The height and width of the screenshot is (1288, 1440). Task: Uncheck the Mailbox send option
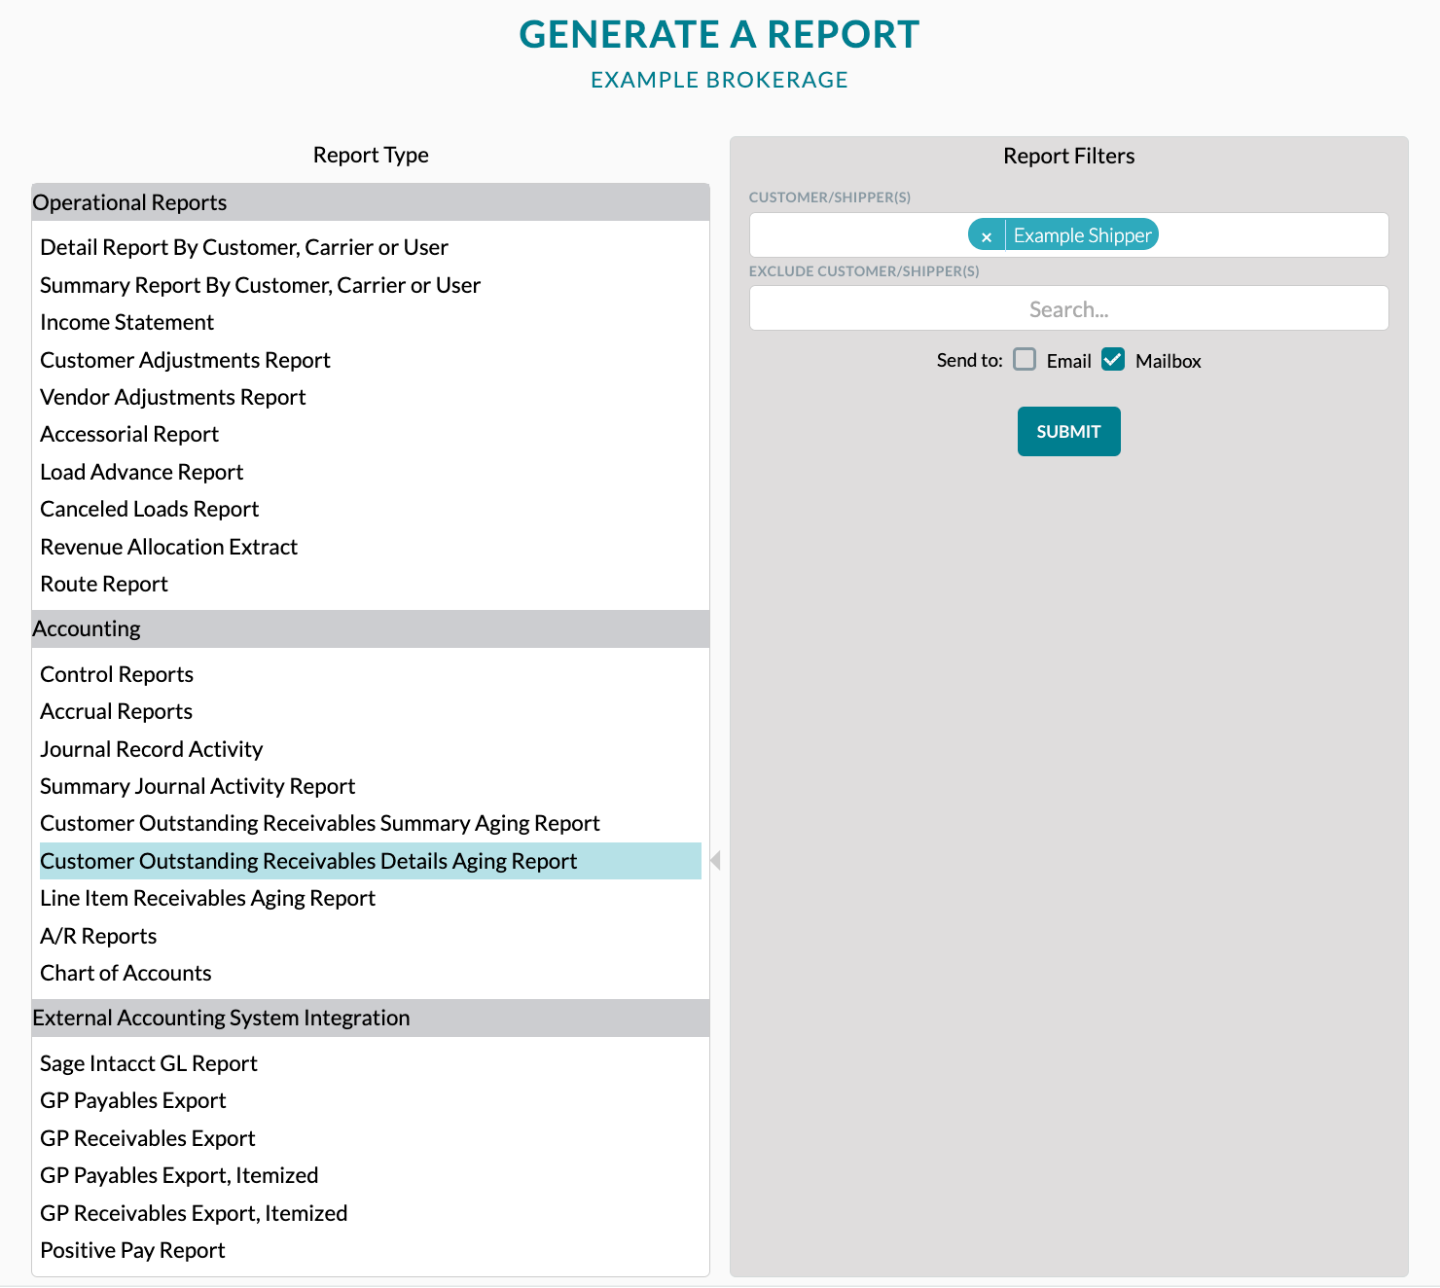pos(1113,360)
